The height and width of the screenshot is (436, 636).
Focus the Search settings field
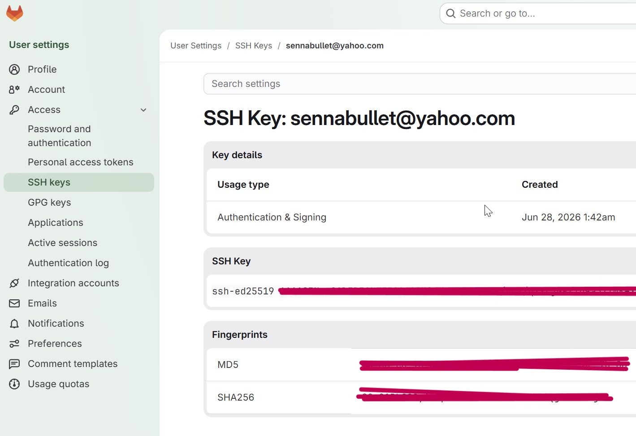tap(420, 84)
